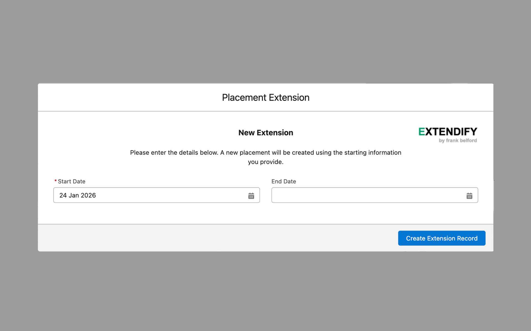Viewport: 531px width, 331px height.
Task: Click the "you provide." second line of instructions
Action: (x=265, y=162)
